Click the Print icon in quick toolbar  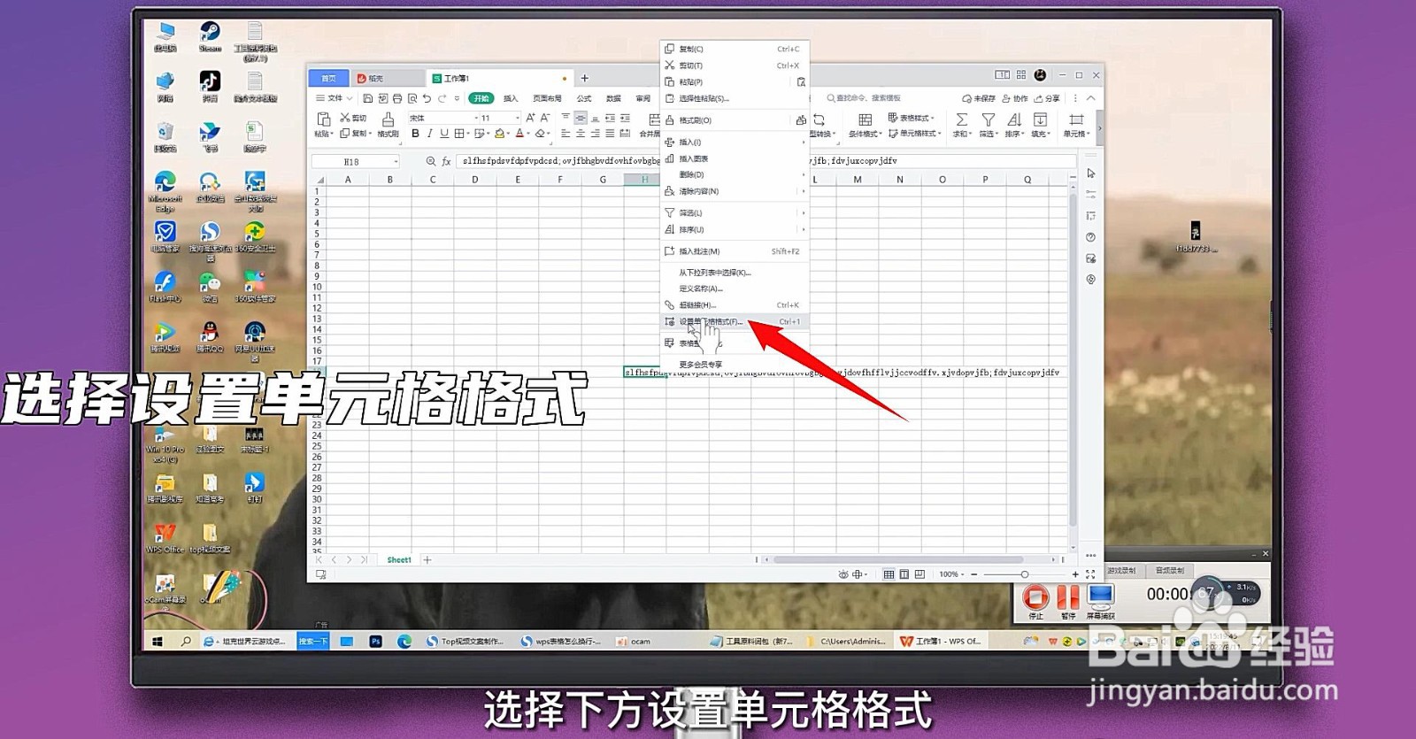tap(397, 98)
